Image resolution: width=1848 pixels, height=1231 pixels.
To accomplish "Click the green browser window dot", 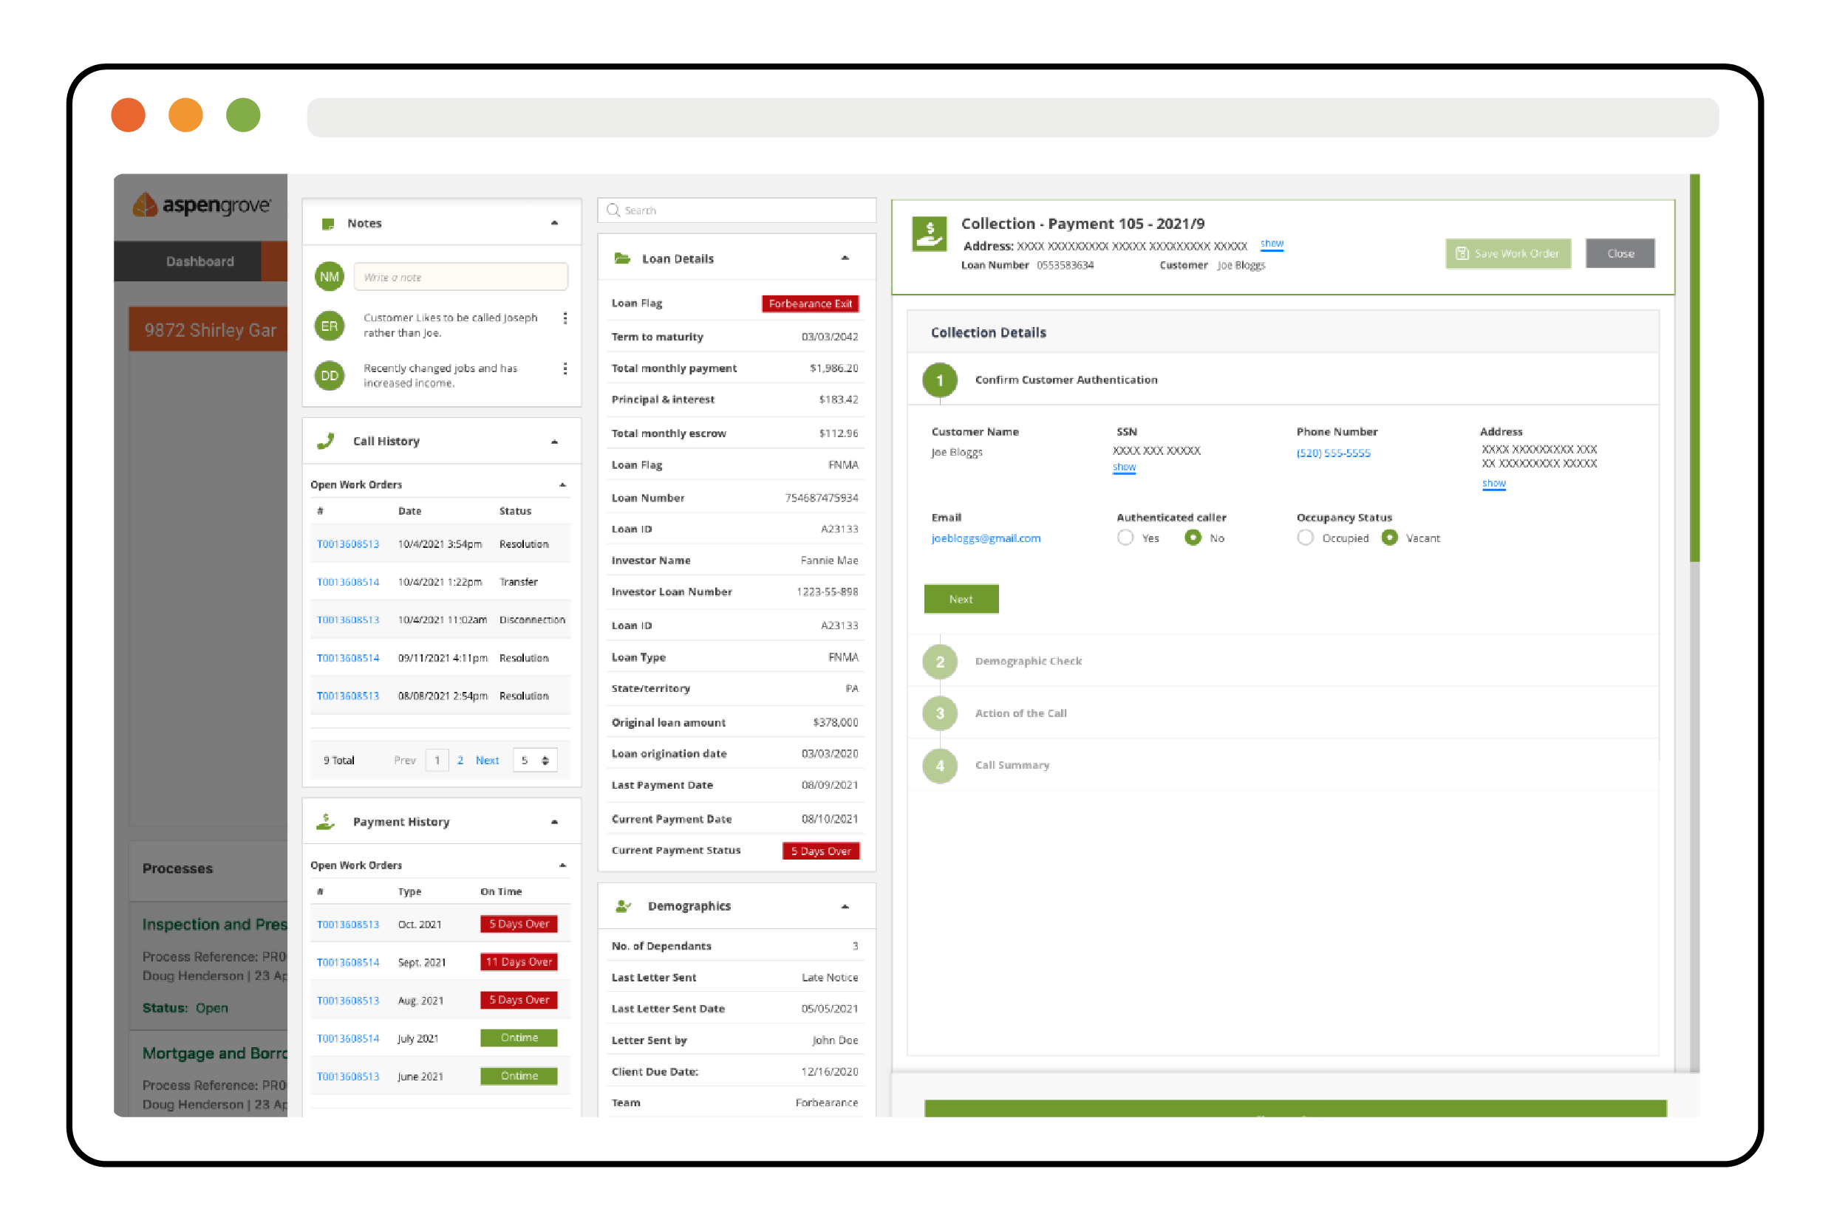I will pyautogui.click(x=242, y=115).
